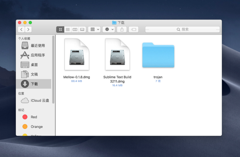This screenshot has height=157, width=240.
Task: Switch to icon view mode
Action: click(x=60, y=30)
